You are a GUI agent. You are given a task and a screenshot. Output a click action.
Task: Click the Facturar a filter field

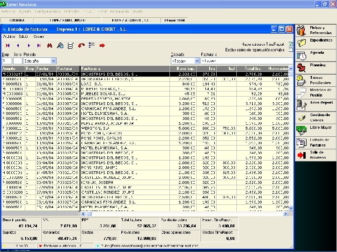pyautogui.click(x=247, y=61)
